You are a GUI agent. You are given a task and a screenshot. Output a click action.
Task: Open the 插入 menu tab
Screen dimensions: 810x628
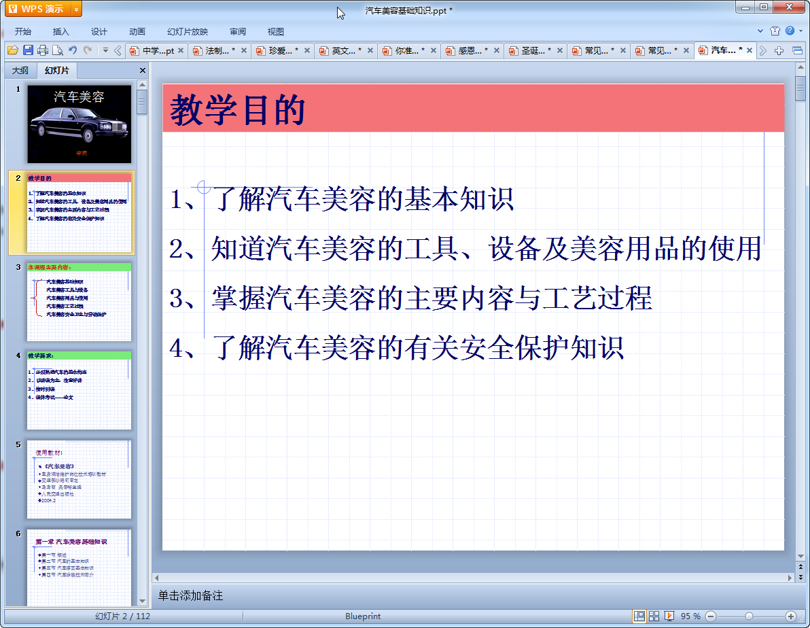(x=60, y=31)
